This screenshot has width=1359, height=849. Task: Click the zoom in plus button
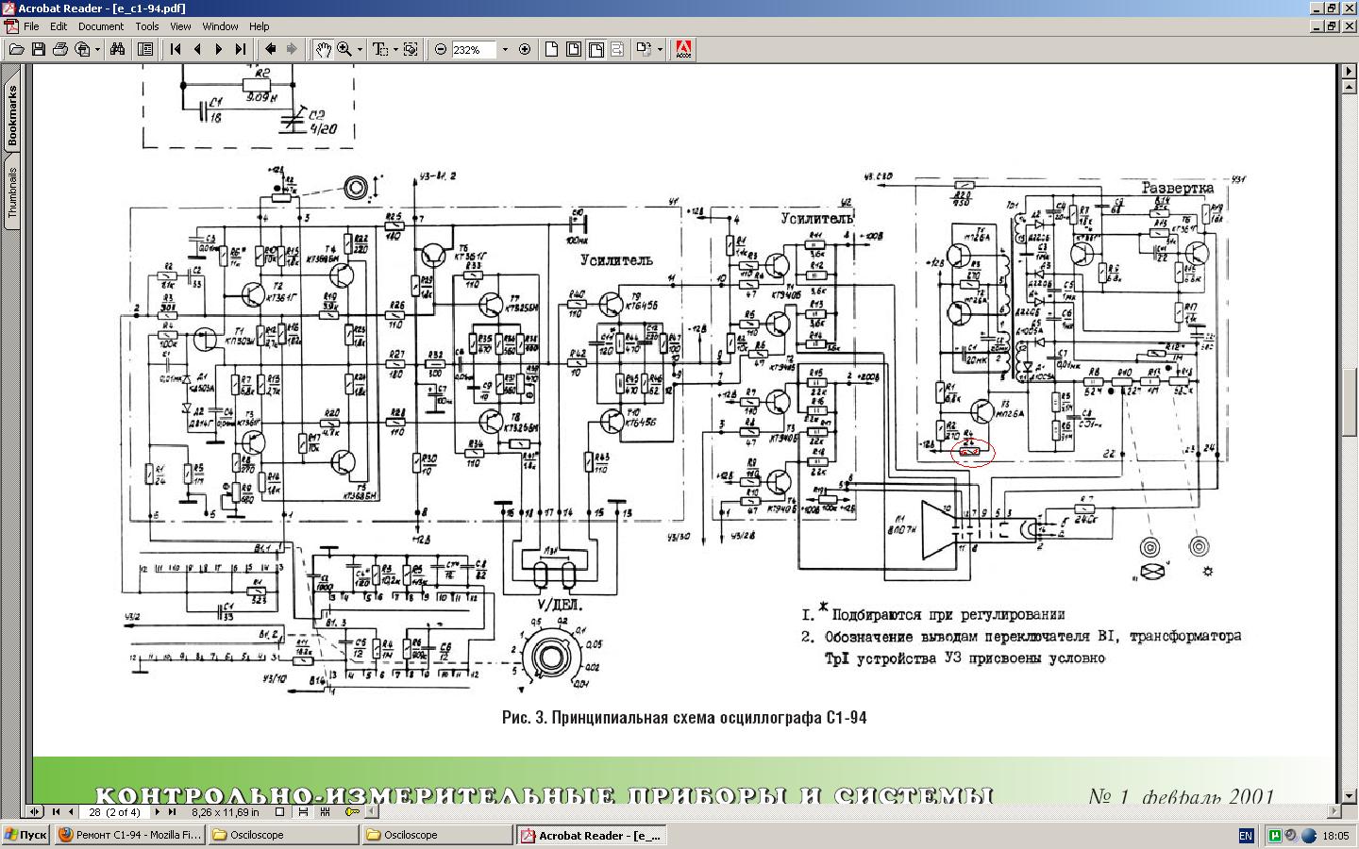pos(525,49)
